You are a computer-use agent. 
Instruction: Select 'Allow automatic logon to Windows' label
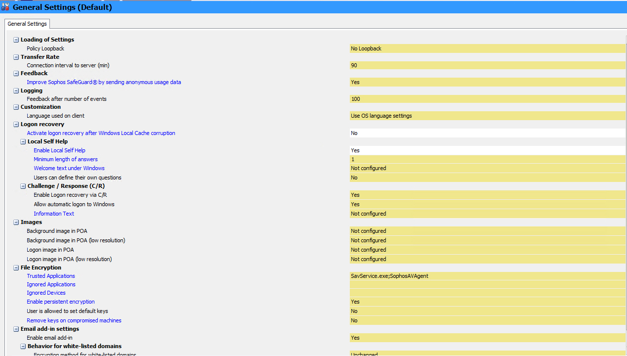point(74,204)
